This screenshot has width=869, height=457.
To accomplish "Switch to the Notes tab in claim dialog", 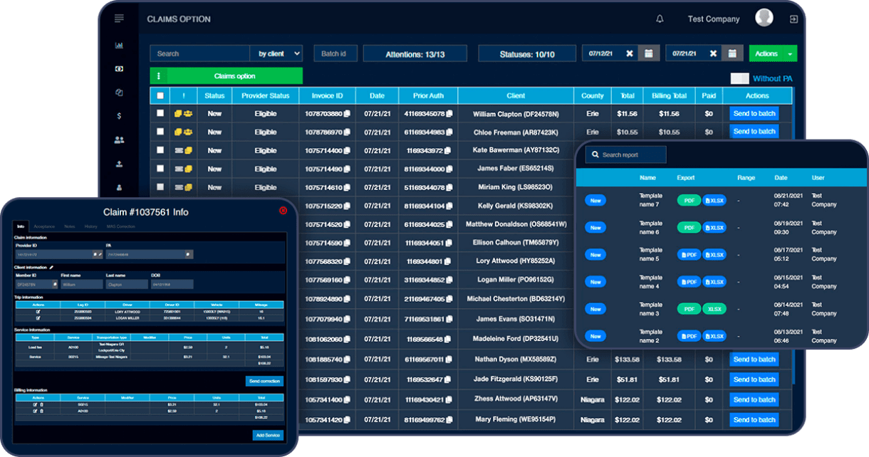I will (x=69, y=226).
